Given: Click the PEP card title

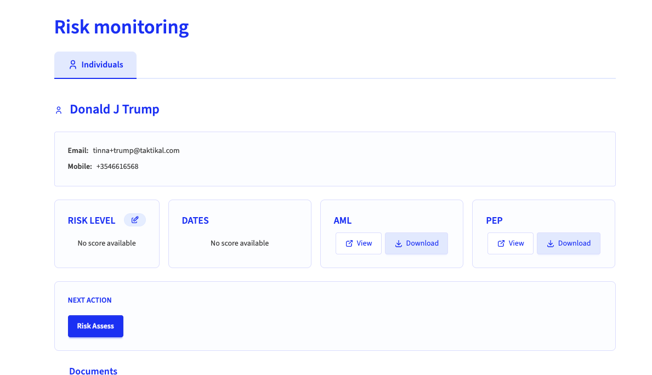Looking at the screenshot, I should pyautogui.click(x=495, y=220).
